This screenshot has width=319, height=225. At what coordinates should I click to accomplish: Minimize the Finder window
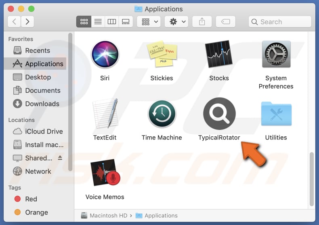pos(21,9)
